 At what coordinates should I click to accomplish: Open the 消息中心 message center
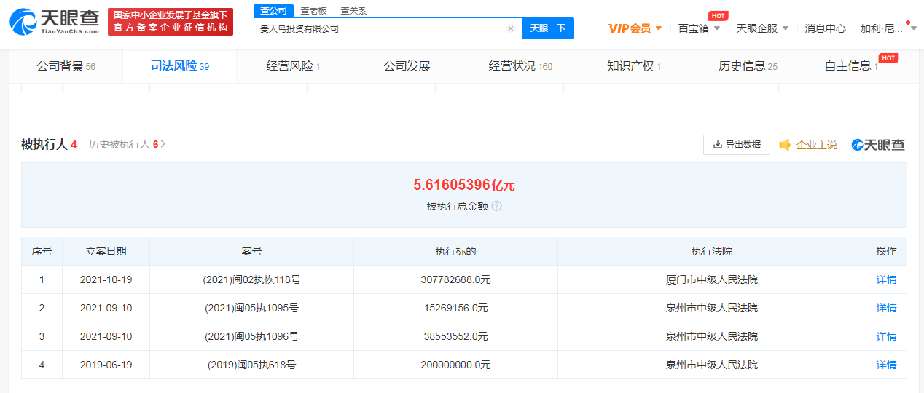(825, 28)
